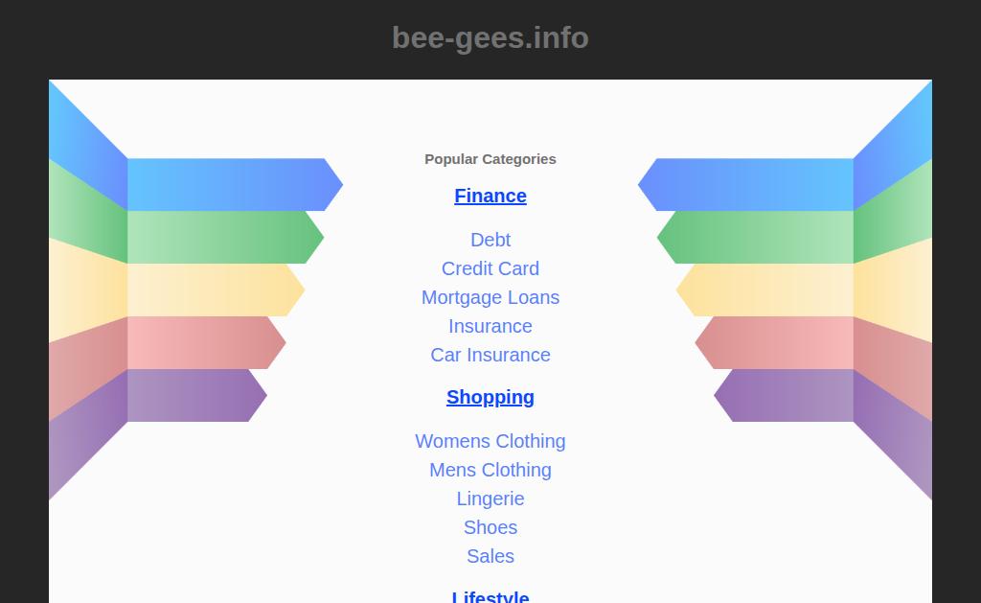Select the Womens Clothing link
Image resolution: width=981 pixels, height=603 pixels.
490,441
